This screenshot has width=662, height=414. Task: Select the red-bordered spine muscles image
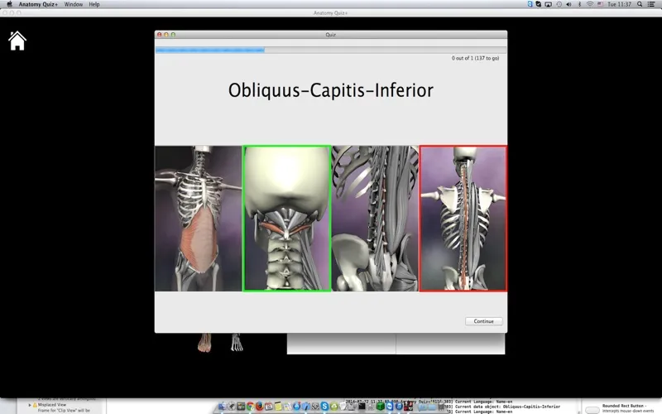463,219
